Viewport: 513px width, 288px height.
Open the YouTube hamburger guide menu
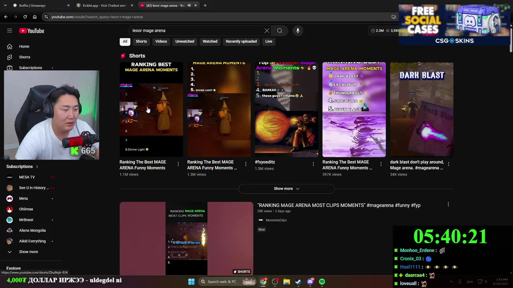10,31
